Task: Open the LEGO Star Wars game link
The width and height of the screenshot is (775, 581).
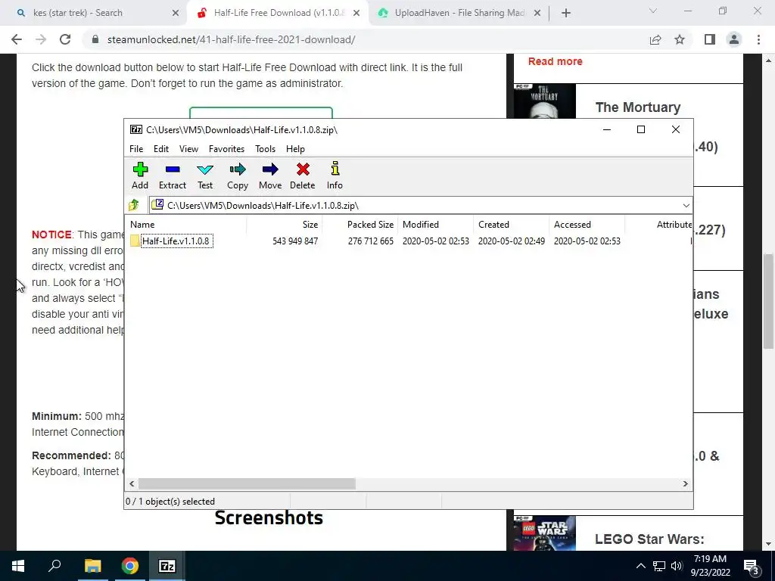Action: [x=649, y=539]
